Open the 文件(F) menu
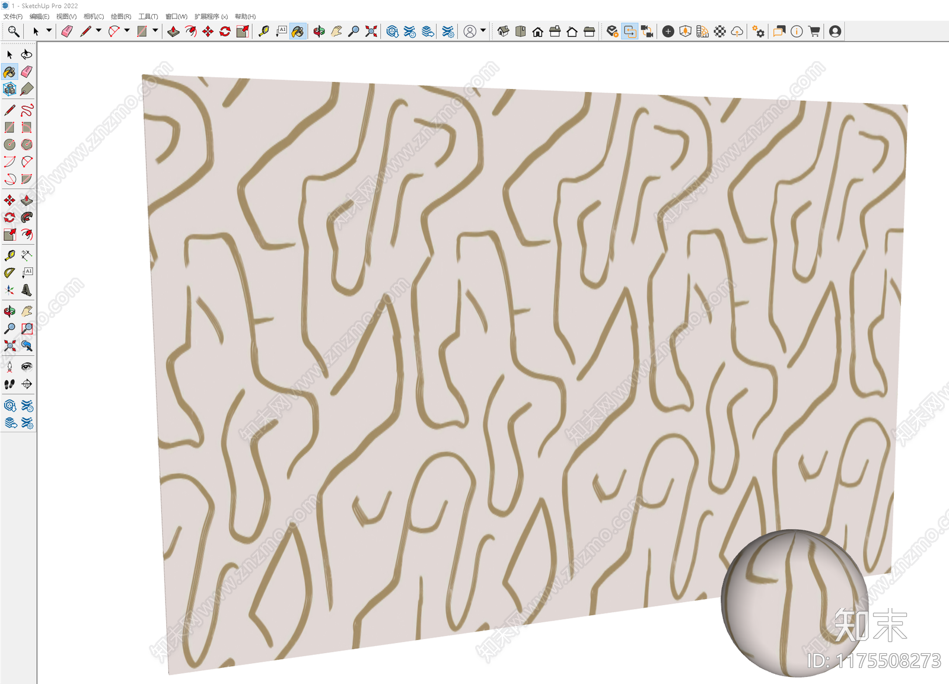Screen dimensions: 949x684 point(13,17)
